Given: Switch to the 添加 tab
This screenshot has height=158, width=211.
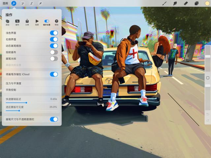Looking at the screenshot, I should [x=7, y=23].
